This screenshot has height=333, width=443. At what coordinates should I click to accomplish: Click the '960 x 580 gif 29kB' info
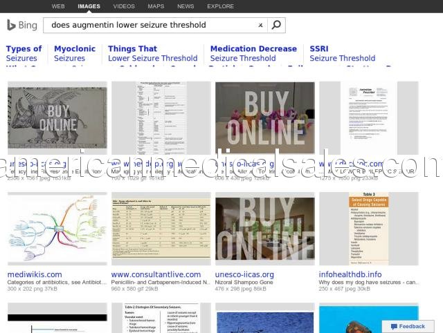pos(136,289)
